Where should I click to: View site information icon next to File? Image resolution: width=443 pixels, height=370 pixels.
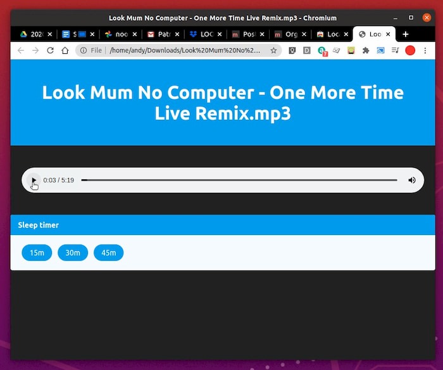coord(84,50)
